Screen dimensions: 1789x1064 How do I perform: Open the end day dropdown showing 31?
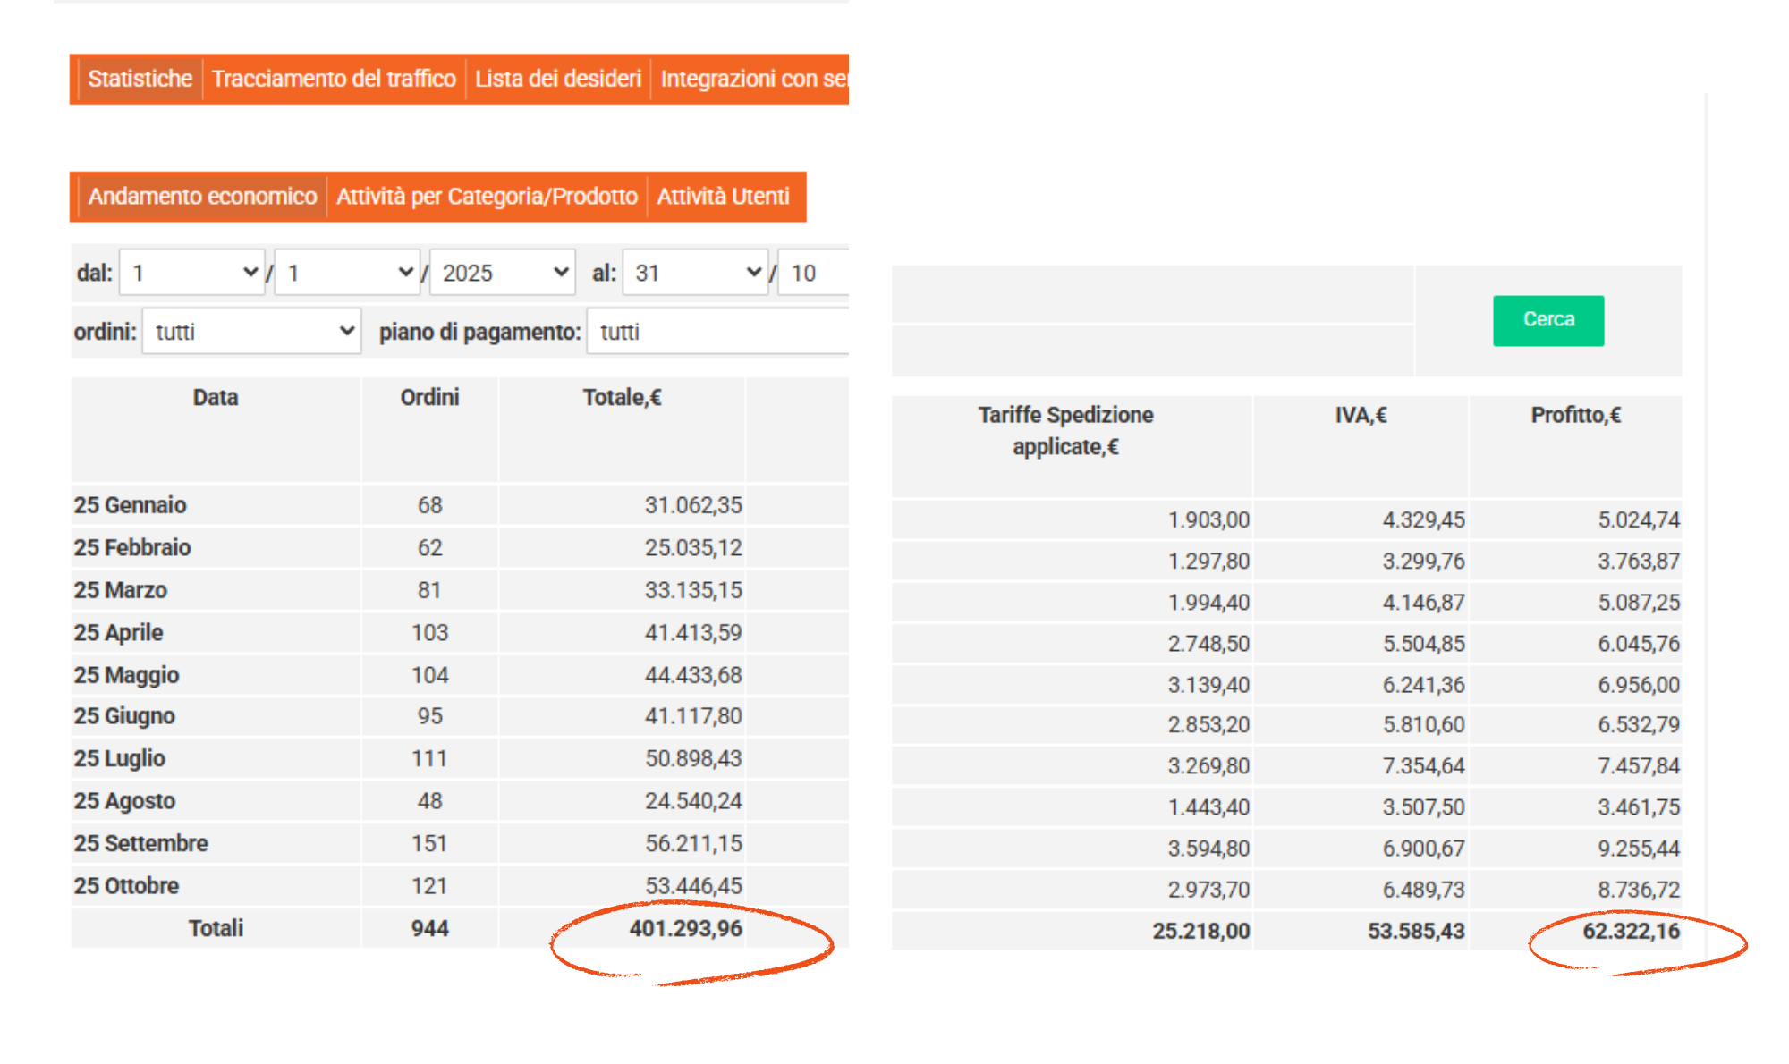click(x=695, y=273)
